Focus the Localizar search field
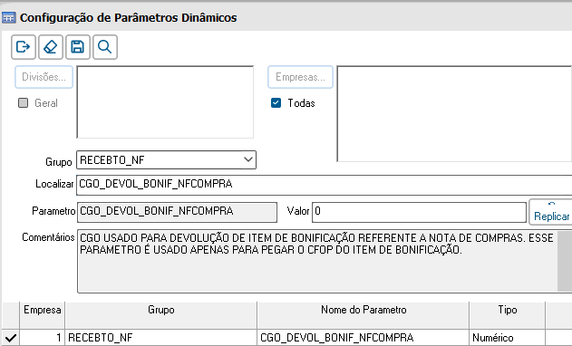Image resolution: width=572 pixels, height=346 pixels. pos(324,185)
